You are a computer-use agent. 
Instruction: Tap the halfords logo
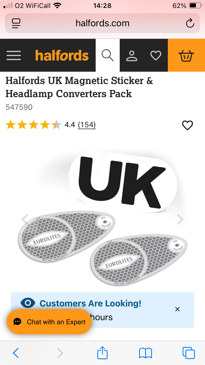click(x=62, y=56)
